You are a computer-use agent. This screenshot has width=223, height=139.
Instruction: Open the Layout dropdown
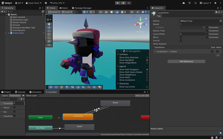coord(205,3)
